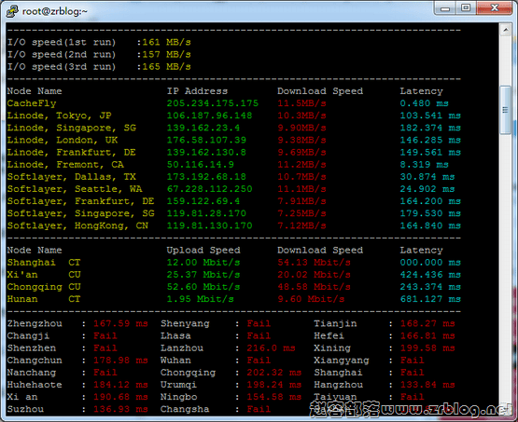Click IP address 205.234.175.175
This screenshot has height=422, width=518.
pos(213,103)
